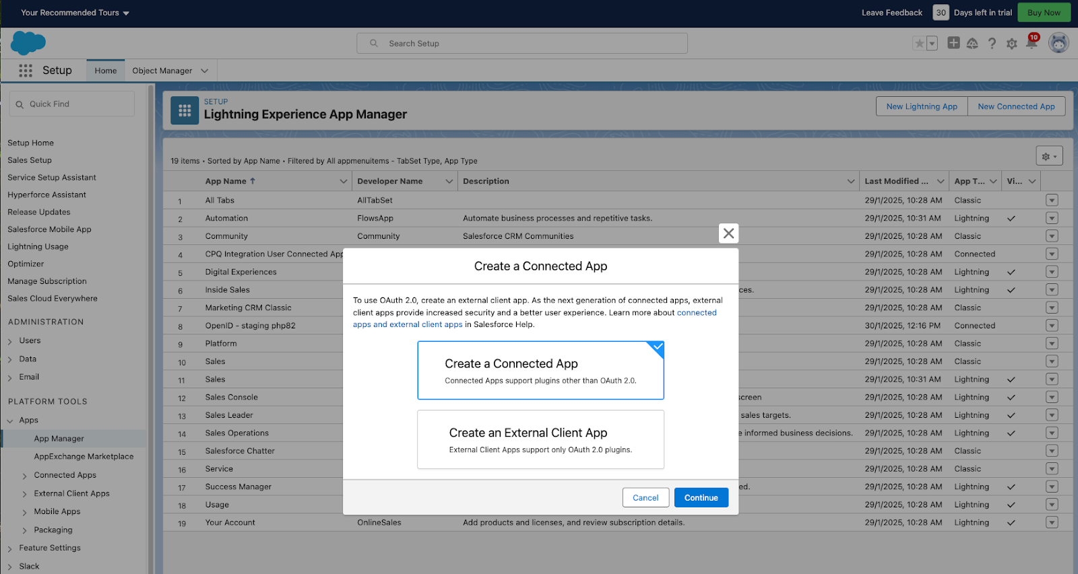
Task: Open the App Type column menu chevron
Action: point(994,181)
